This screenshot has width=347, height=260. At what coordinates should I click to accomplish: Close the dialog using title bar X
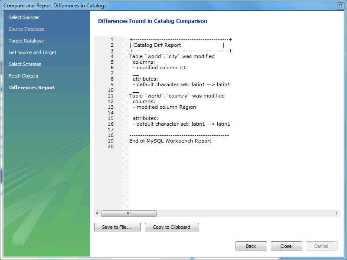point(340,6)
